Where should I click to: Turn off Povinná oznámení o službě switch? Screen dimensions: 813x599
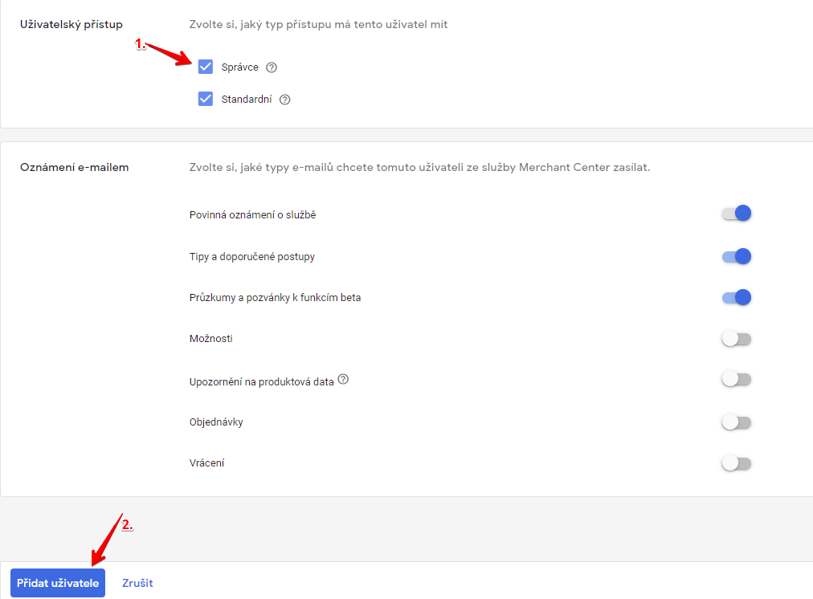[x=737, y=214]
